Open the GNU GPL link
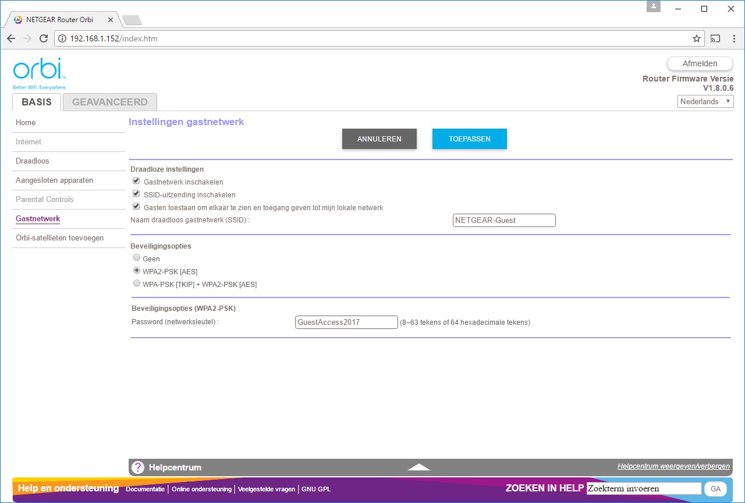The height and width of the screenshot is (503, 745). (x=316, y=489)
